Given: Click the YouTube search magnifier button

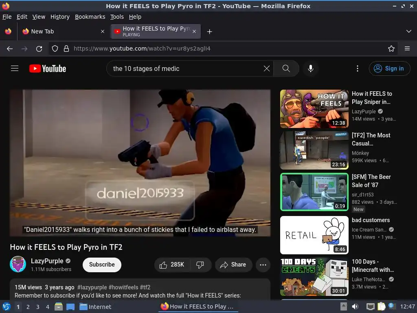Looking at the screenshot, I should tap(286, 68).
